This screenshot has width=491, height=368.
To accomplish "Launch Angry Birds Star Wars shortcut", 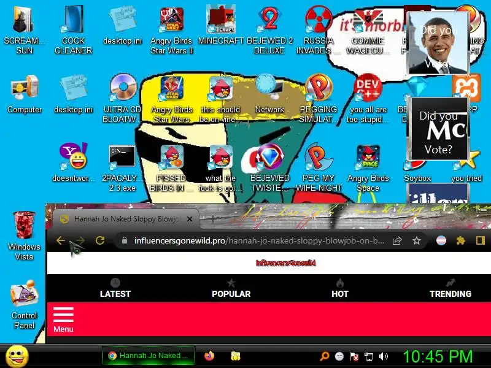I will click(171, 99).
